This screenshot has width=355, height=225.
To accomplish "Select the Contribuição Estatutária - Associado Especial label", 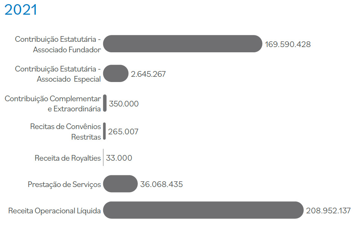I will (58, 74).
